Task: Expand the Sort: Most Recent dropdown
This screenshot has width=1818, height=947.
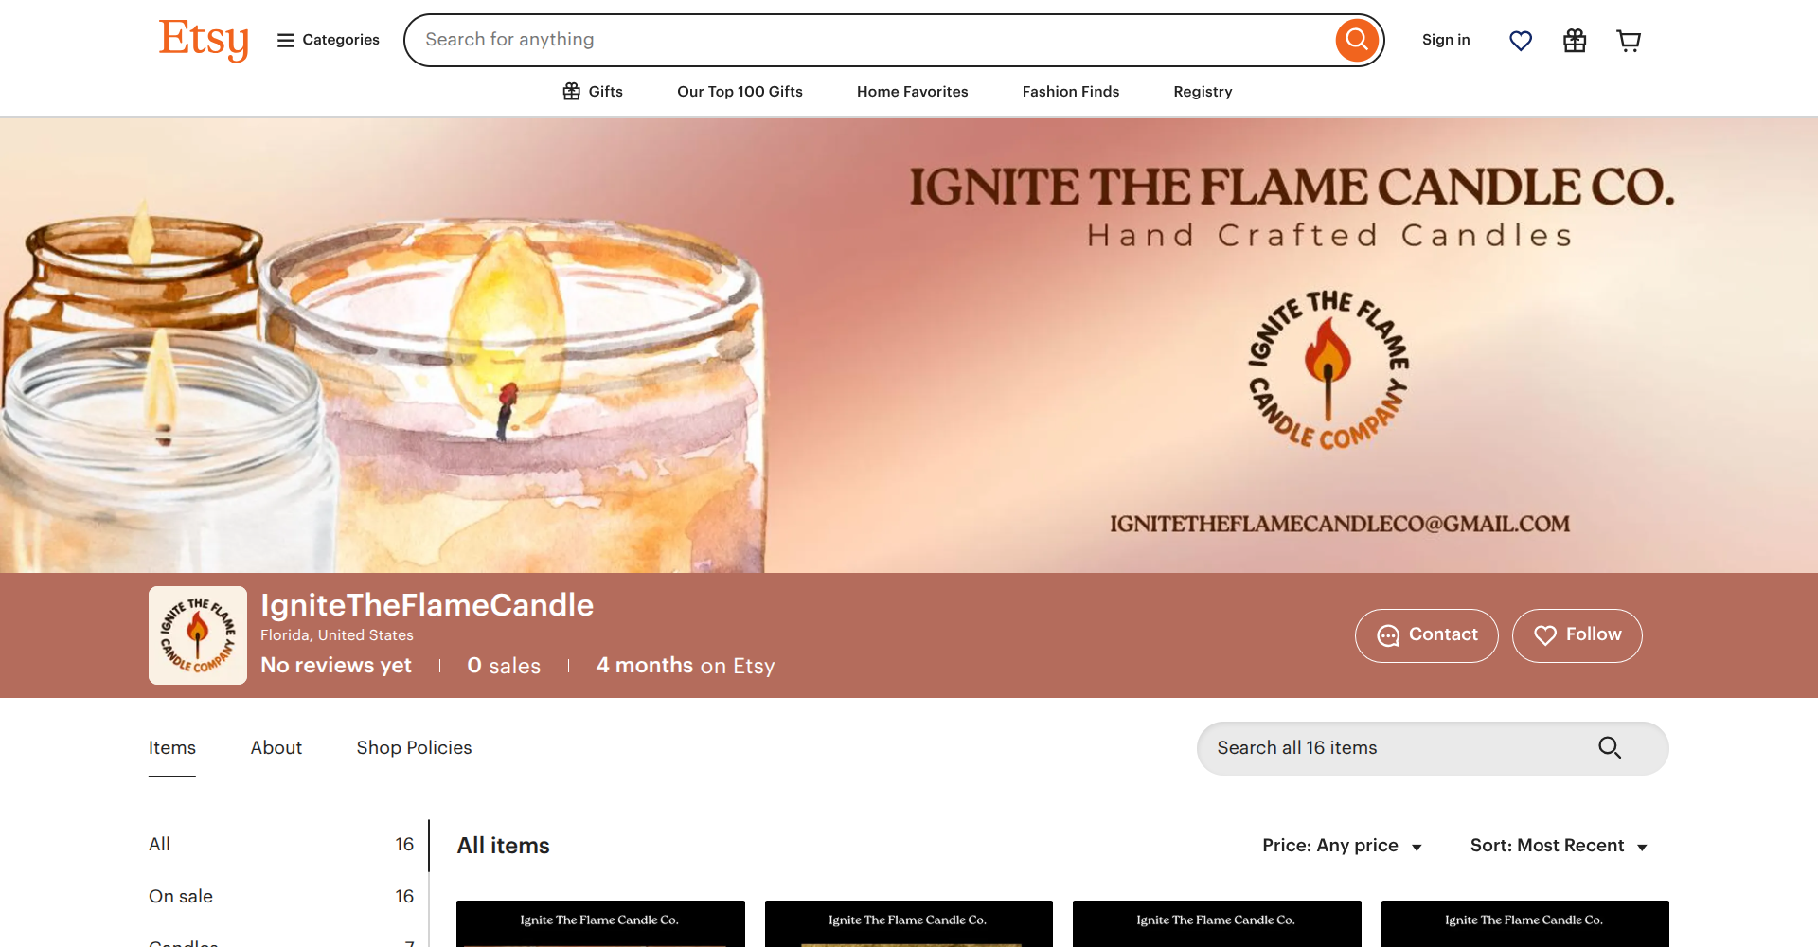Action: 1559,846
